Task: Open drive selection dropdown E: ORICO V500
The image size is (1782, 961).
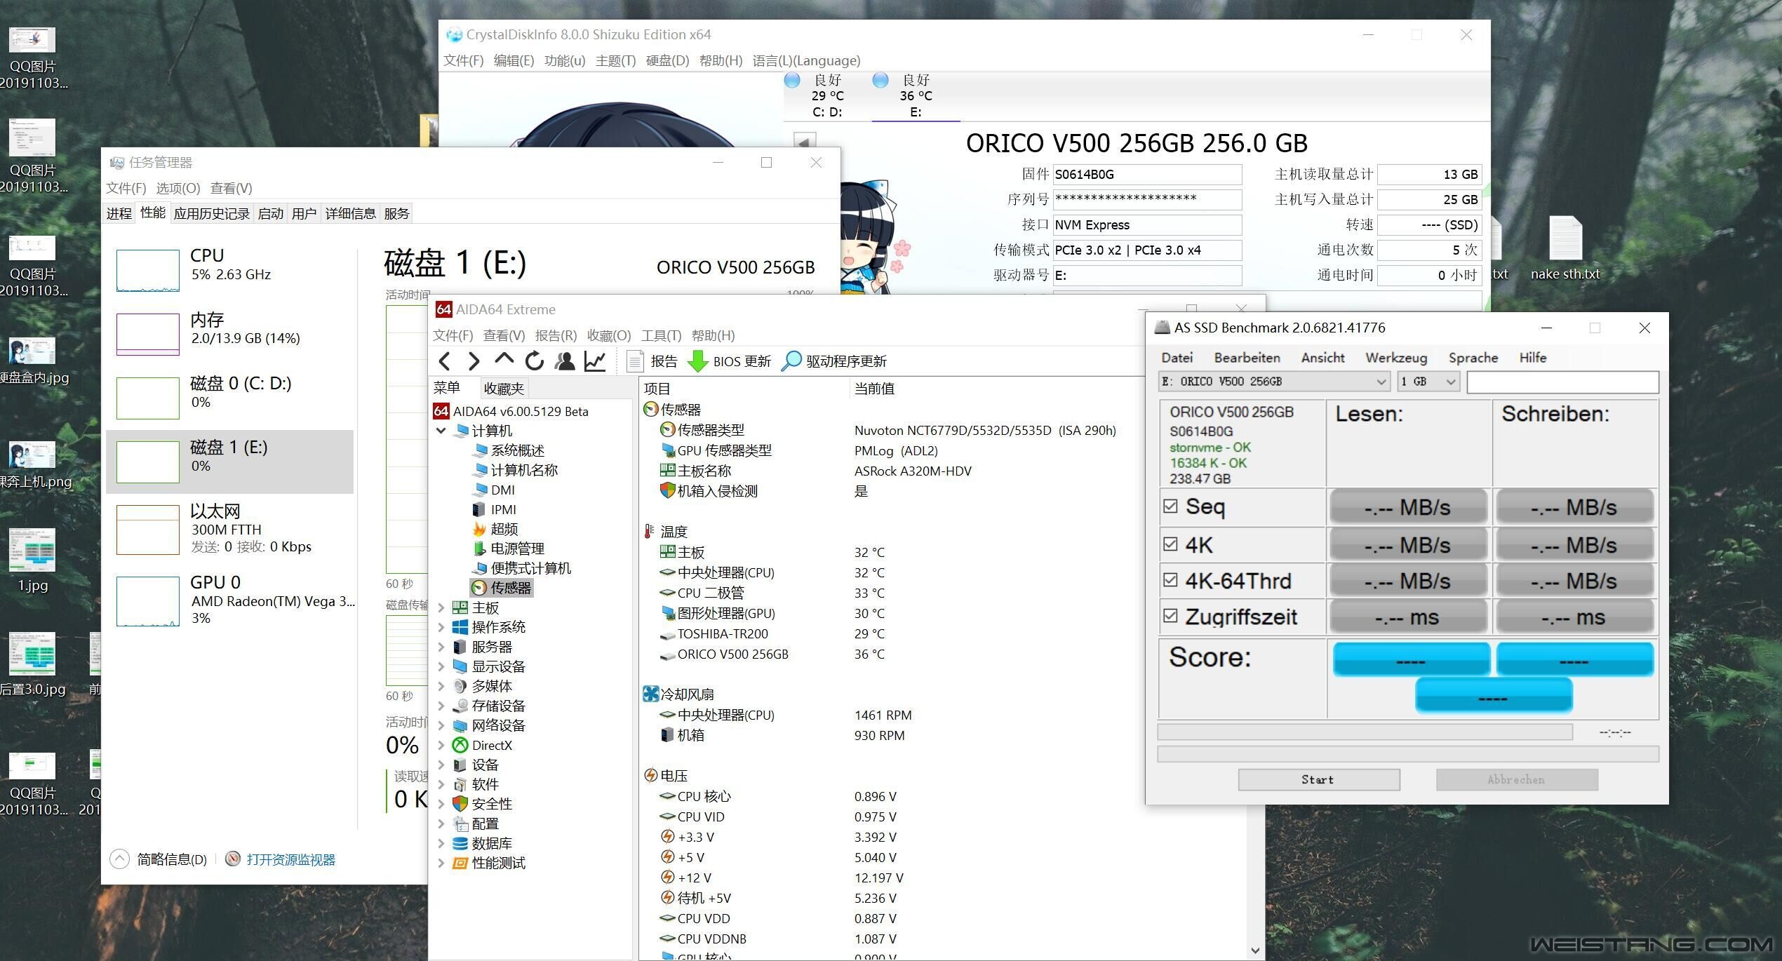Action: click(x=1274, y=382)
